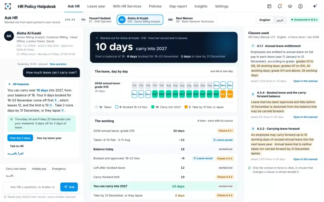Open the Ask HR tab
324x202 pixels.
click(74, 6)
